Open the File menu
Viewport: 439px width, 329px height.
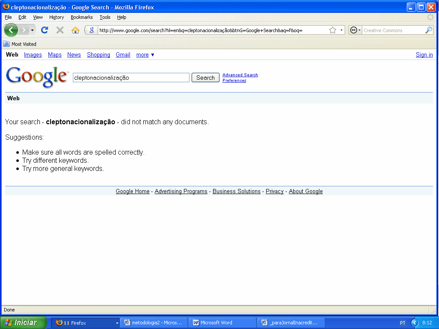(9, 17)
